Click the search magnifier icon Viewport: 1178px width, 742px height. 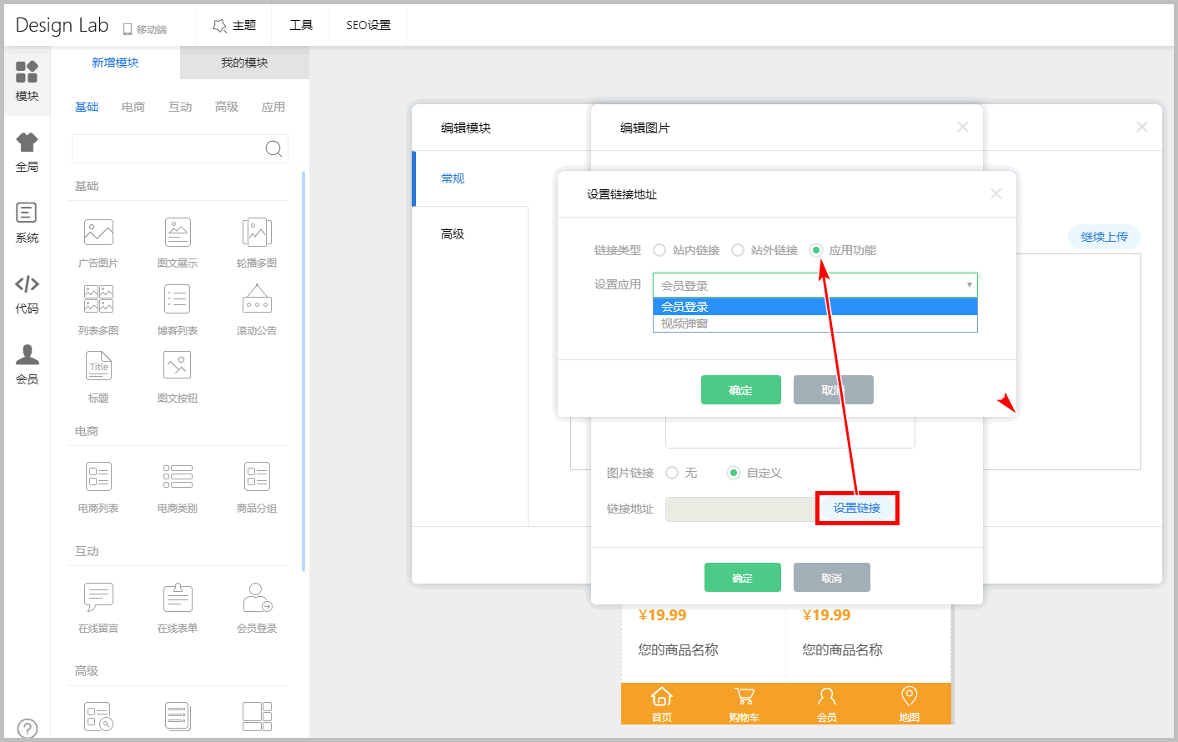coord(273,149)
